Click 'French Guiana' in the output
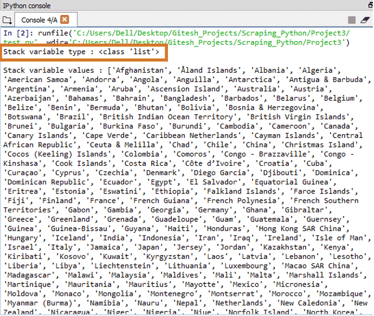The height and width of the screenshot is (316, 374). (x=161, y=201)
